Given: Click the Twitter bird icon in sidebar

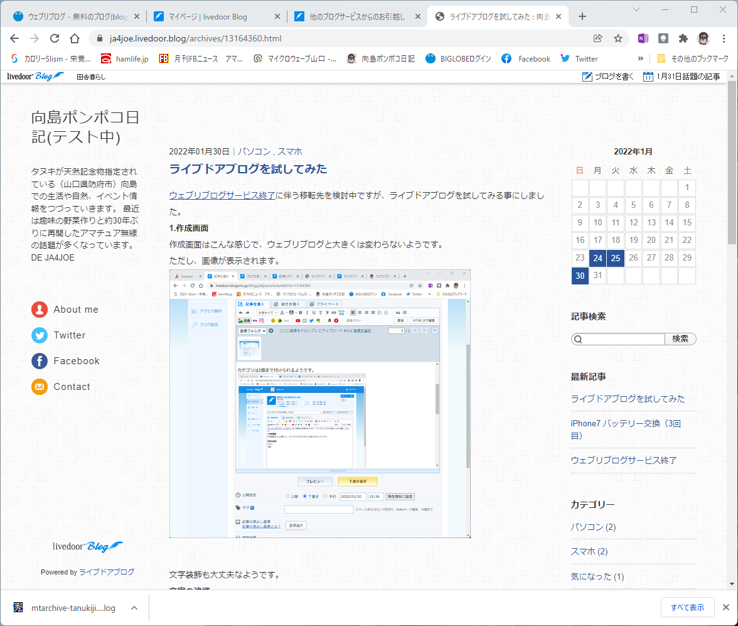Looking at the screenshot, I should 40,335.
